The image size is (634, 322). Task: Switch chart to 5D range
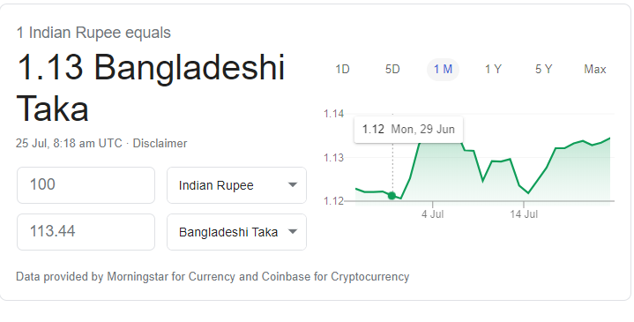coord(392,69)
